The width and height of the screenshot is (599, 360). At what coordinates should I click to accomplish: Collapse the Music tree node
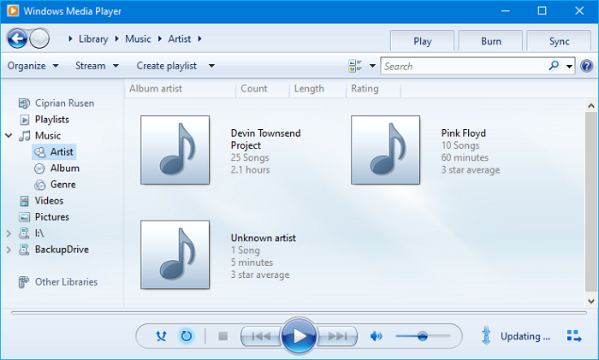point(9,136)
